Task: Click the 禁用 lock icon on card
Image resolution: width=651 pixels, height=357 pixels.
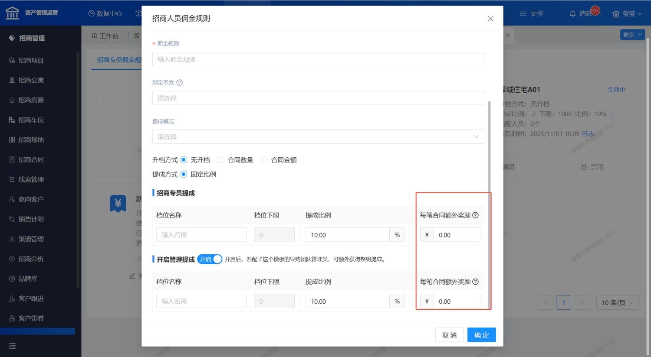Action: pyautogui.click(x=584, y=167)
